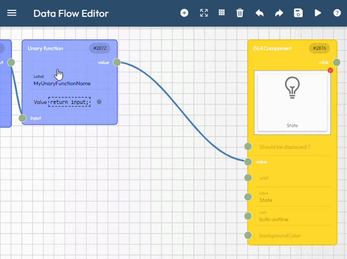Edit the MyUnaryFunctionName label field
Viewport: 347px width, 259px height.
(62, 83)
